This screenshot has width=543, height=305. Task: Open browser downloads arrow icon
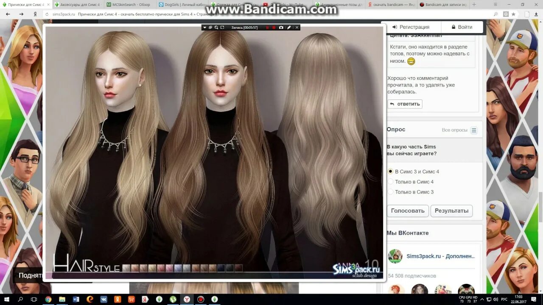coord(536,14)
